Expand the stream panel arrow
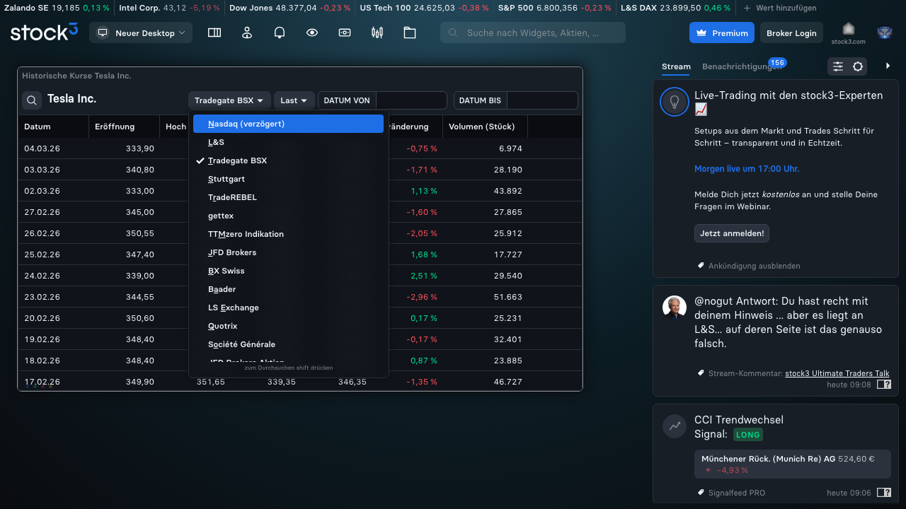This screenshot has height=509, width=906. click(888, 66)
